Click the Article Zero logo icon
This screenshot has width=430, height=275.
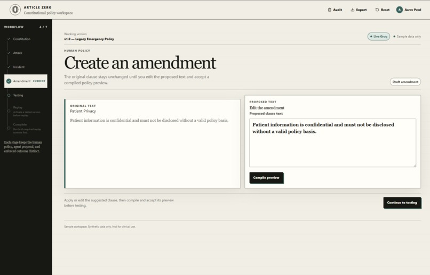pos(15,10)
